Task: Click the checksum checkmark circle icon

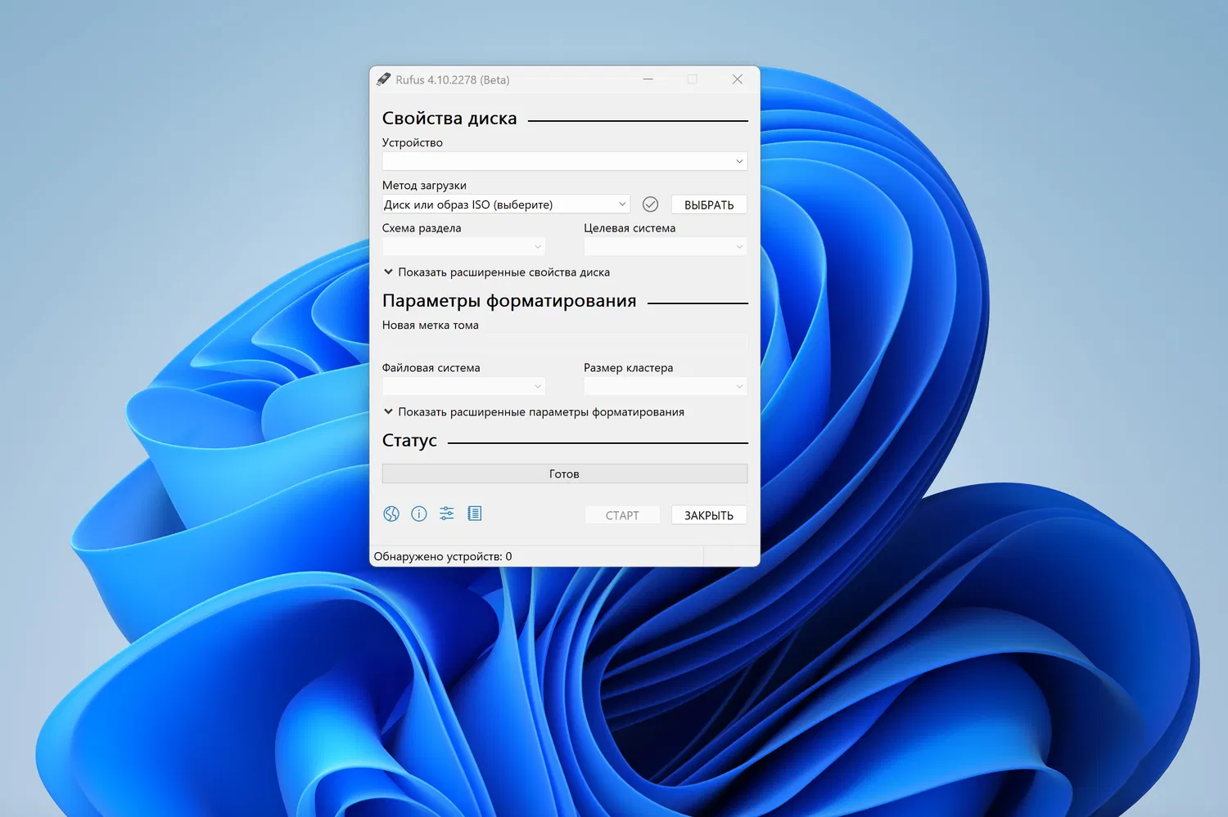Action: point(651,204)
